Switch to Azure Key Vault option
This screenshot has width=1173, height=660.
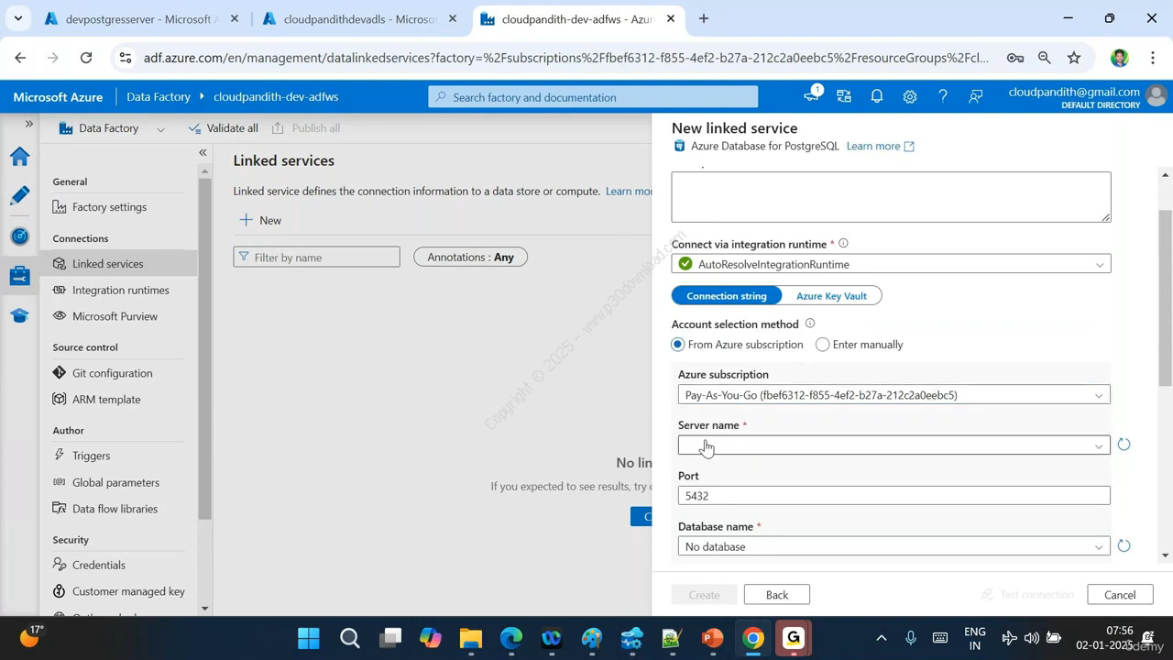coord(831,296)
